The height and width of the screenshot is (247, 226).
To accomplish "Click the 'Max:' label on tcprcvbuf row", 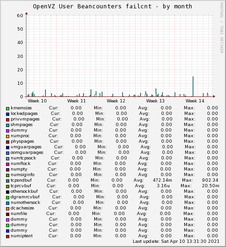I will point(186,186).
